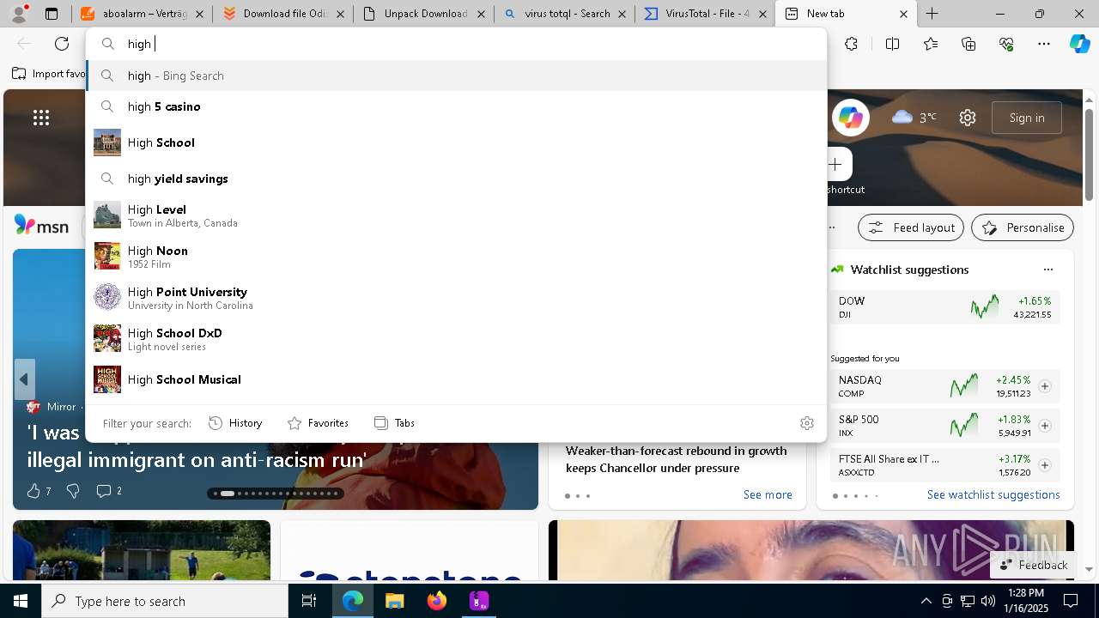Image resolution: width=1099 pixels, height=618 pixels.
Task: Filter search by Favorites
Action: (318, 423)
